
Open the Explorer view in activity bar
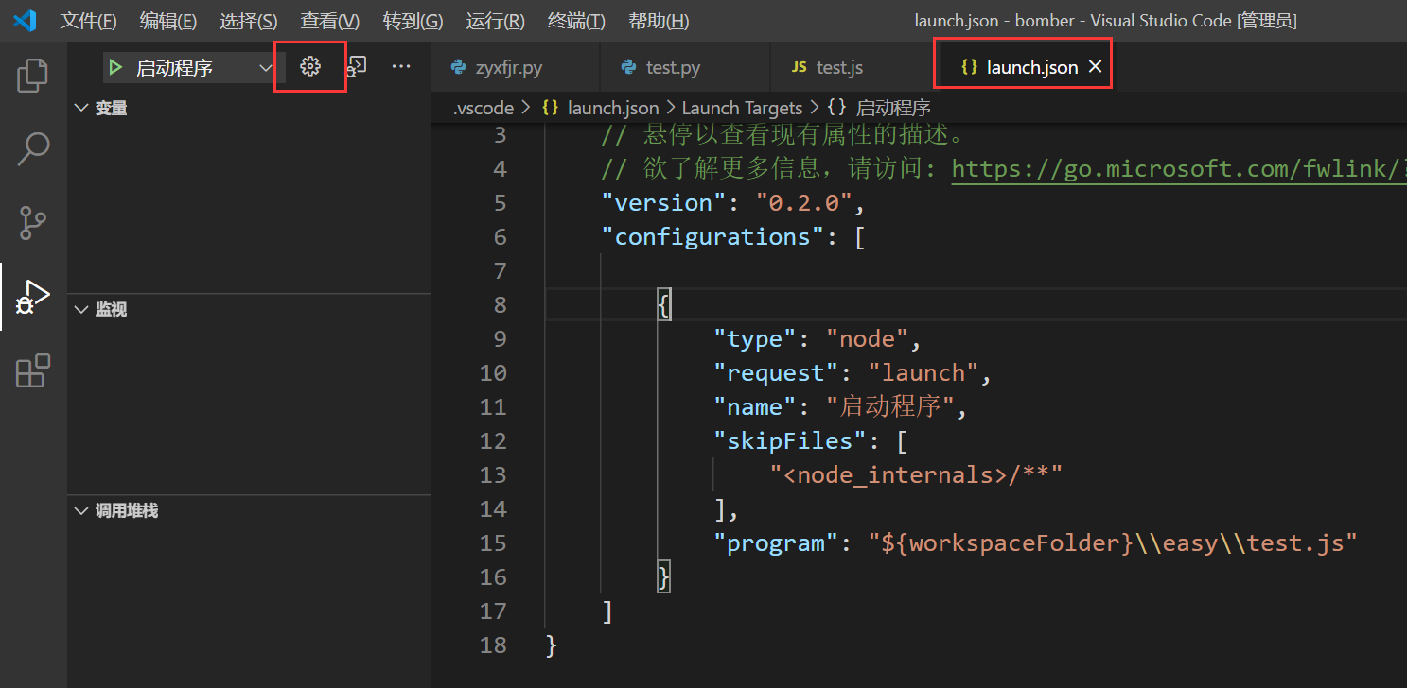click(33, 76)
